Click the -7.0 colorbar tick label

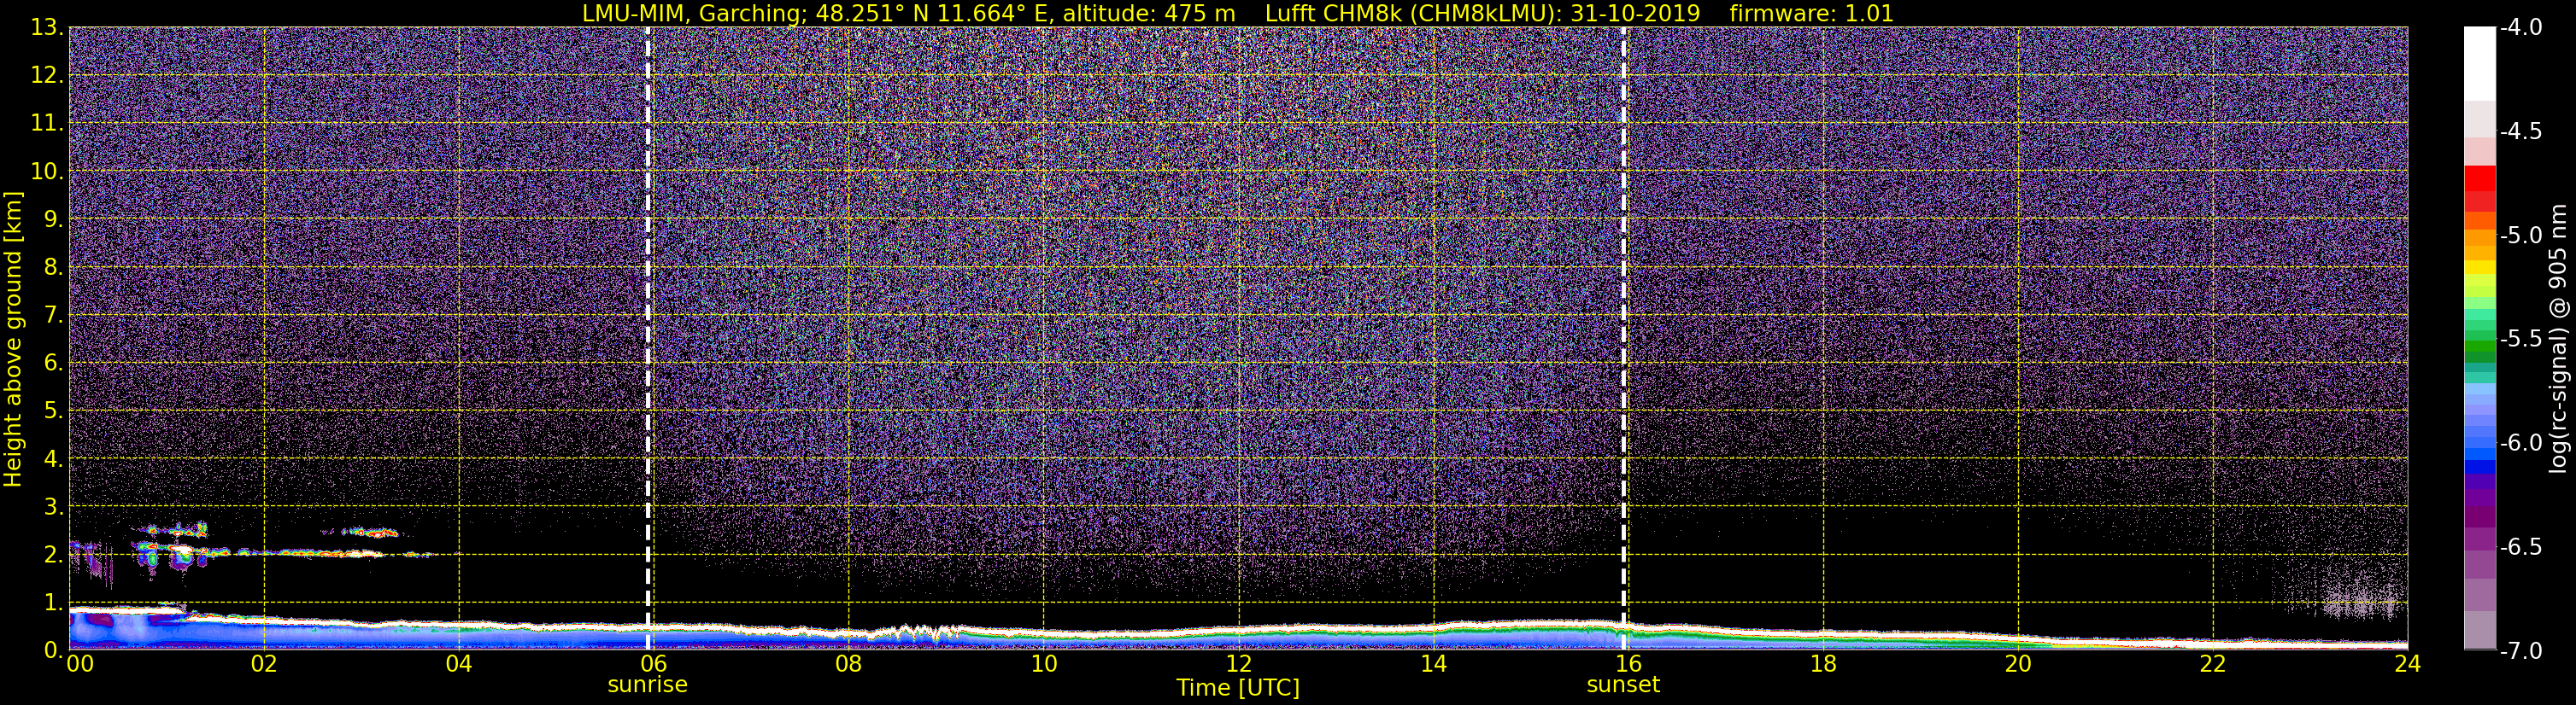point(2520,651)
